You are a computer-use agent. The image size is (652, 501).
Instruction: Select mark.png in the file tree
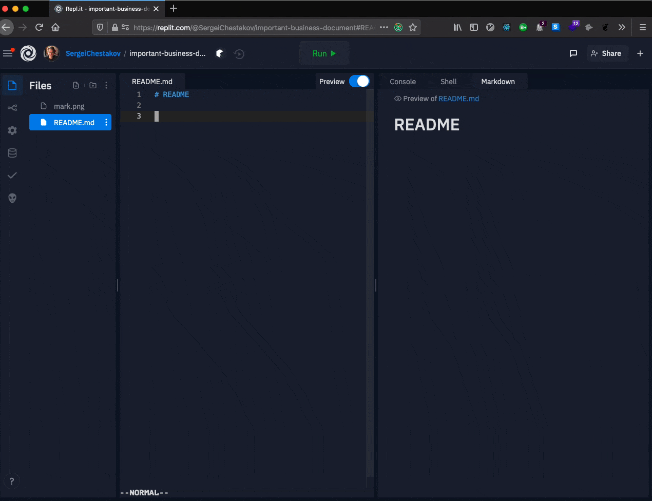click(69, 106)
